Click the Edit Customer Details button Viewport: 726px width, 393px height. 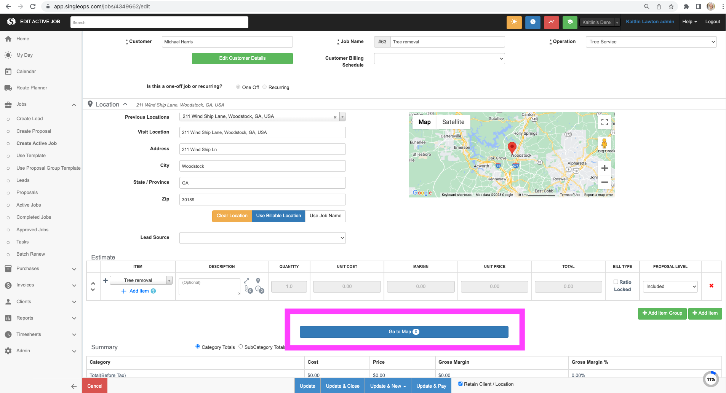242,58
